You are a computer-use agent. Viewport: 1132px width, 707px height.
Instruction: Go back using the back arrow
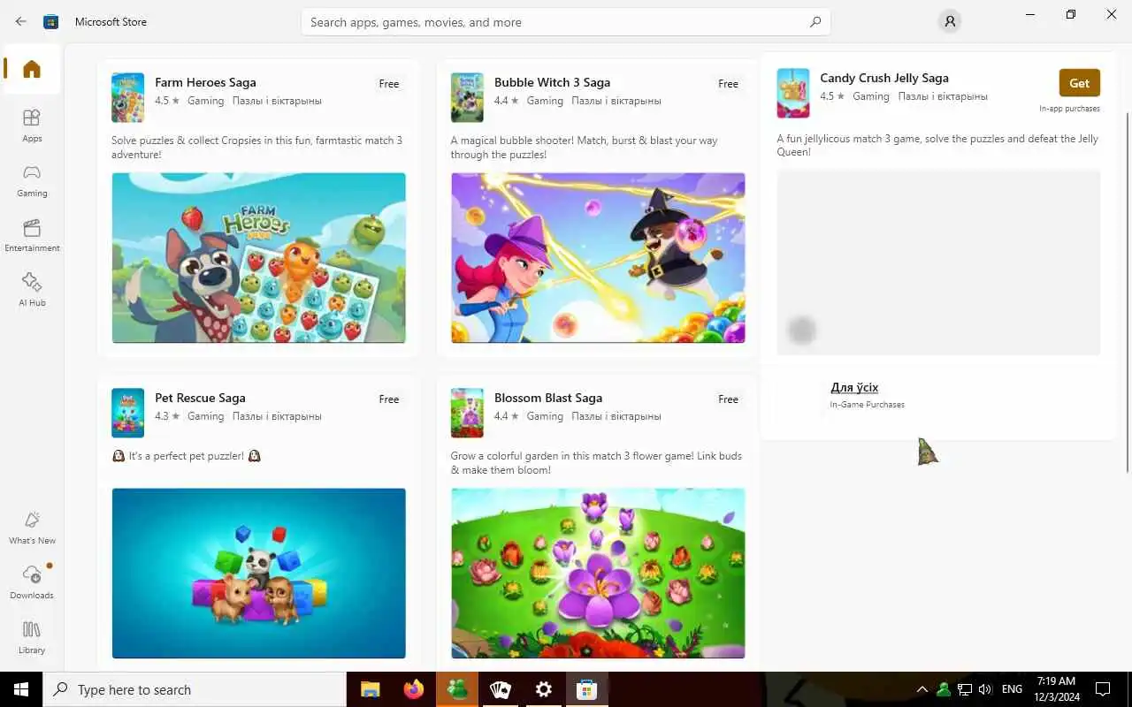pos(21,21)
